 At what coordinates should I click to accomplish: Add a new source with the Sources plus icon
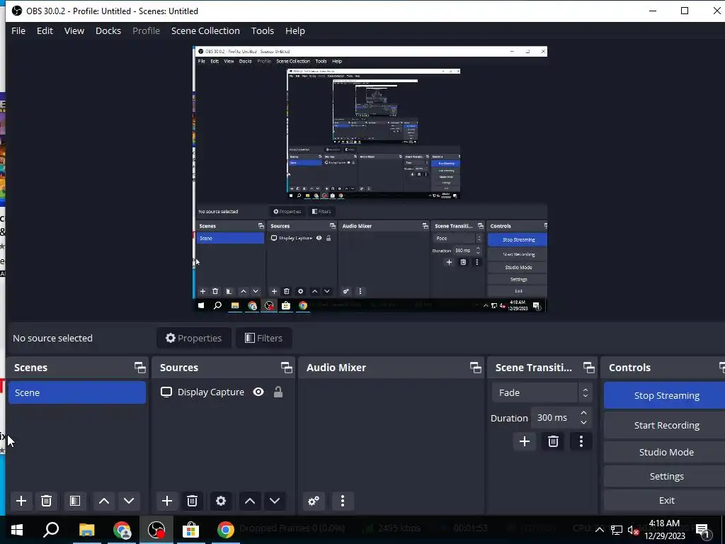tap(167, 501)
